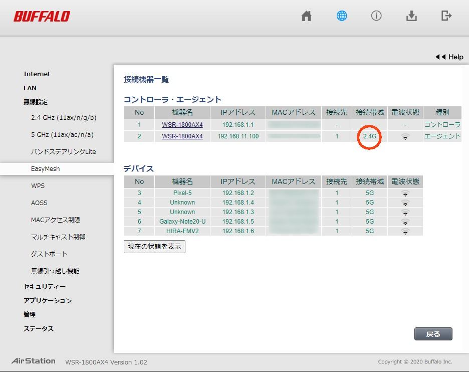Click the BUFFALO logo
469x372 pixels.
coord(42,17)
